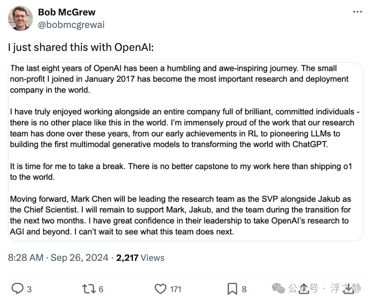
Task: Open the embedded letter screenshot image
Action: point(186,151)
